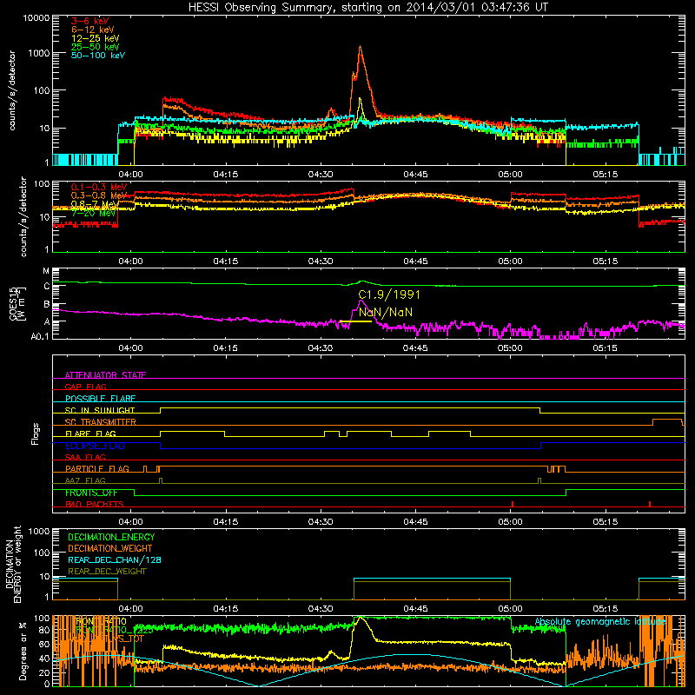
Task: Click the 'Degrees or %' axis title
Action: pos(23,652)
